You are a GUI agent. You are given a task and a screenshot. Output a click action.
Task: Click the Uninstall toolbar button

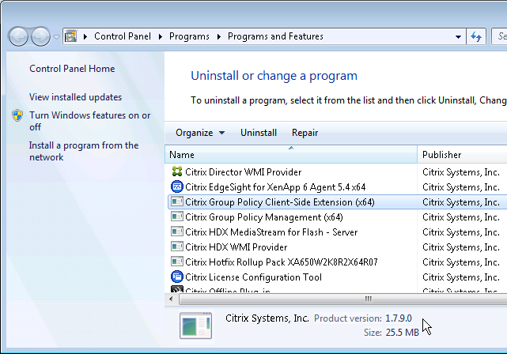click(259, 133)
